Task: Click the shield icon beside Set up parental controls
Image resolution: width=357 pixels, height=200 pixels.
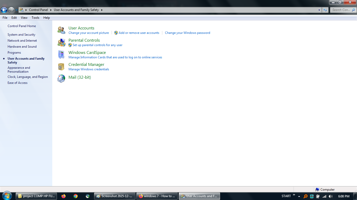Action: point(70,45)
